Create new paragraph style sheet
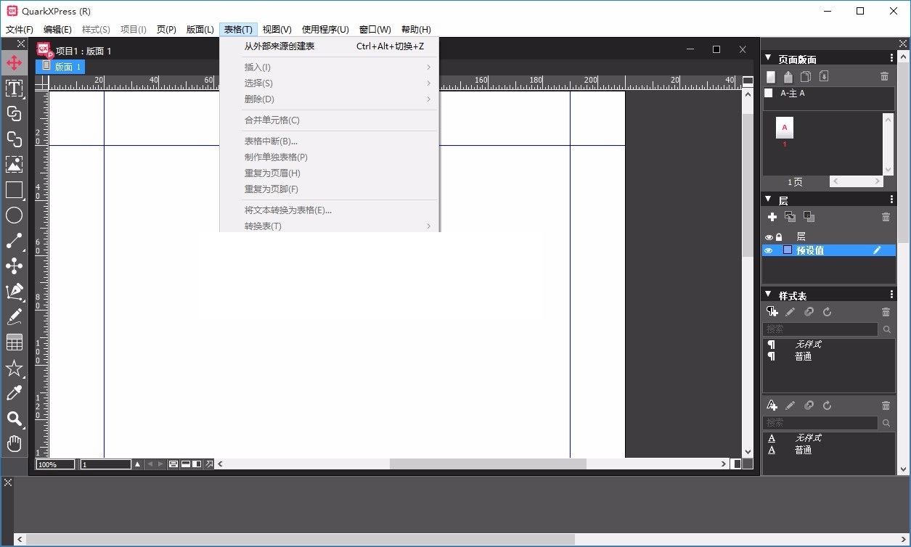Image resolution: width=911 pixels, height=547 pixels. [772, 312]
